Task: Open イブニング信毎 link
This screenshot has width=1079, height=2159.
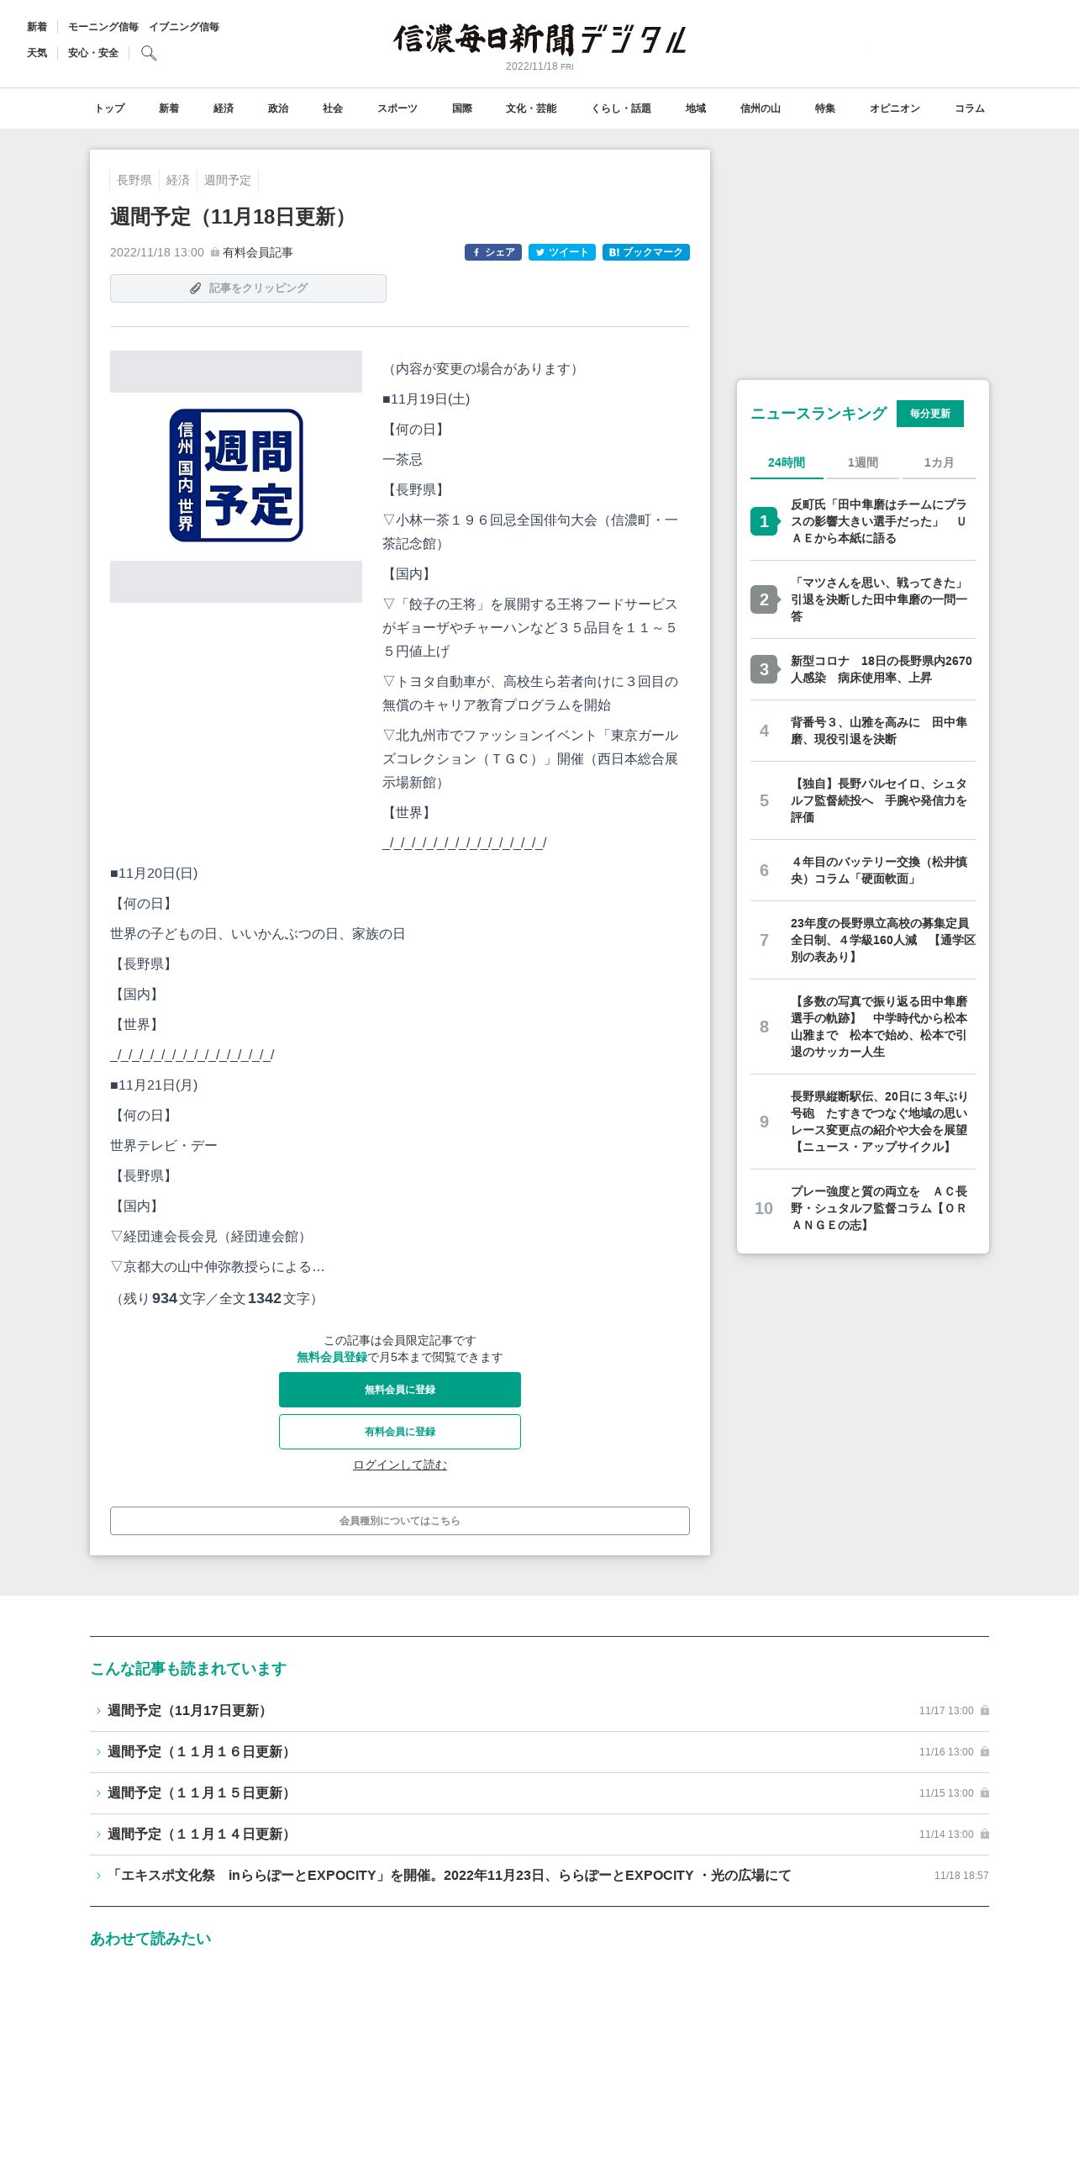Action: tap(184, 27)
